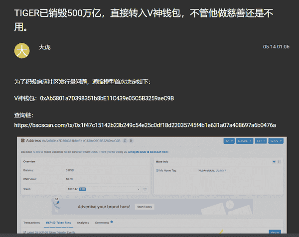Click the Overview panel heading
The height and width of the screenshot is (237, 299).
(29, 161)
